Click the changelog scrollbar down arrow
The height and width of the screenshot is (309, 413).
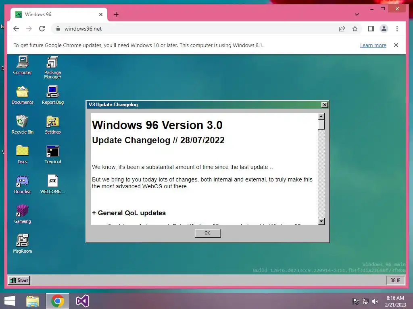321,221
